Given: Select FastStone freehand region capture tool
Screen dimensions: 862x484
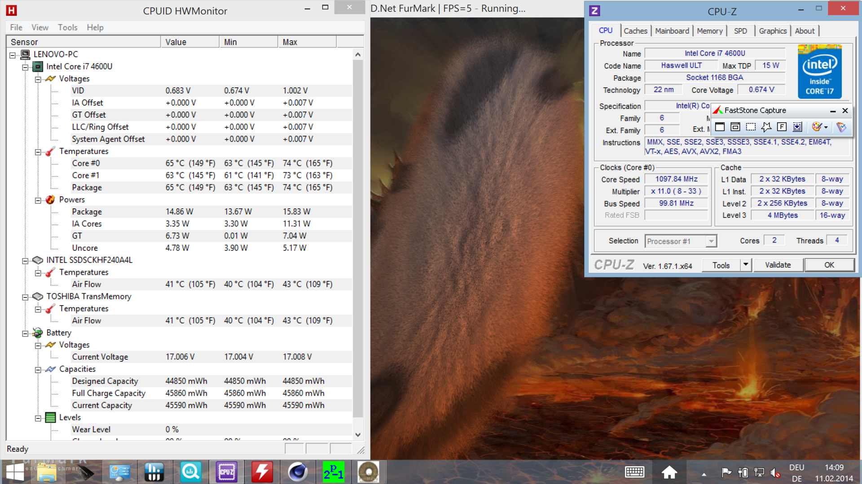Looking at the screenshot, I should point(766,127).
